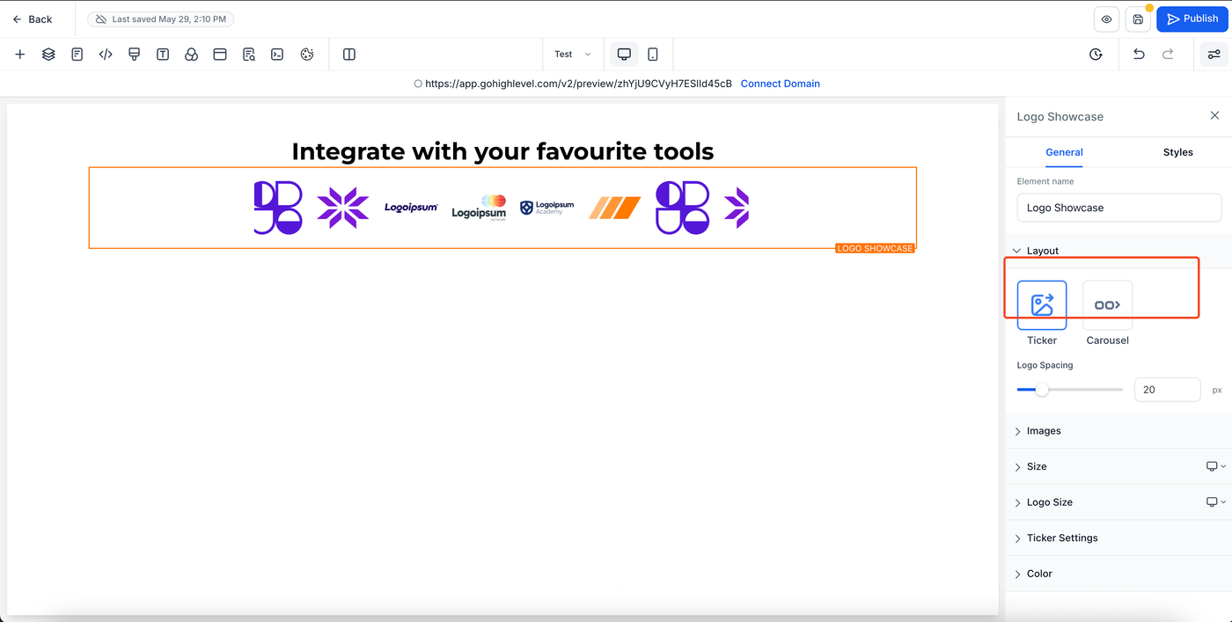Screen dimensions: 1232x622
Task: Click the add element plus icon
Action: click(x=19, y=55)
